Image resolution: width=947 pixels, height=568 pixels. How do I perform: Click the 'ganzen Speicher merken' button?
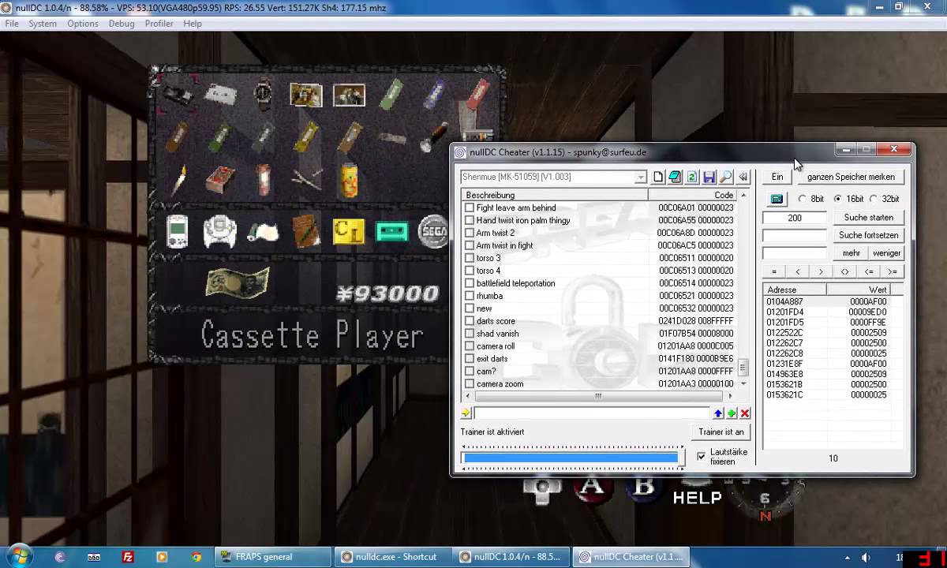pyautogui.click(x=851, y=177)
